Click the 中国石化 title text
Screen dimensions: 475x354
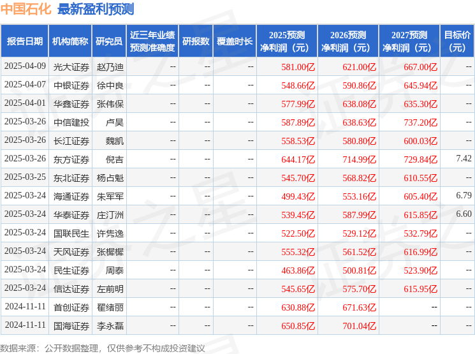point(26,9)
